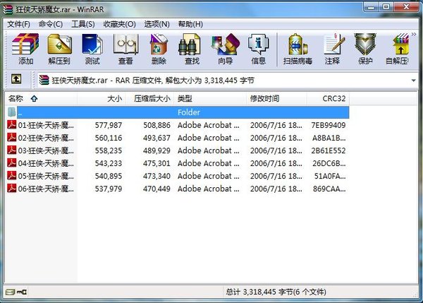Run the 测试 (Test) archive tool
Image resolution: width=423 pixels, height=303 pixels.
(x=92, y=49)
